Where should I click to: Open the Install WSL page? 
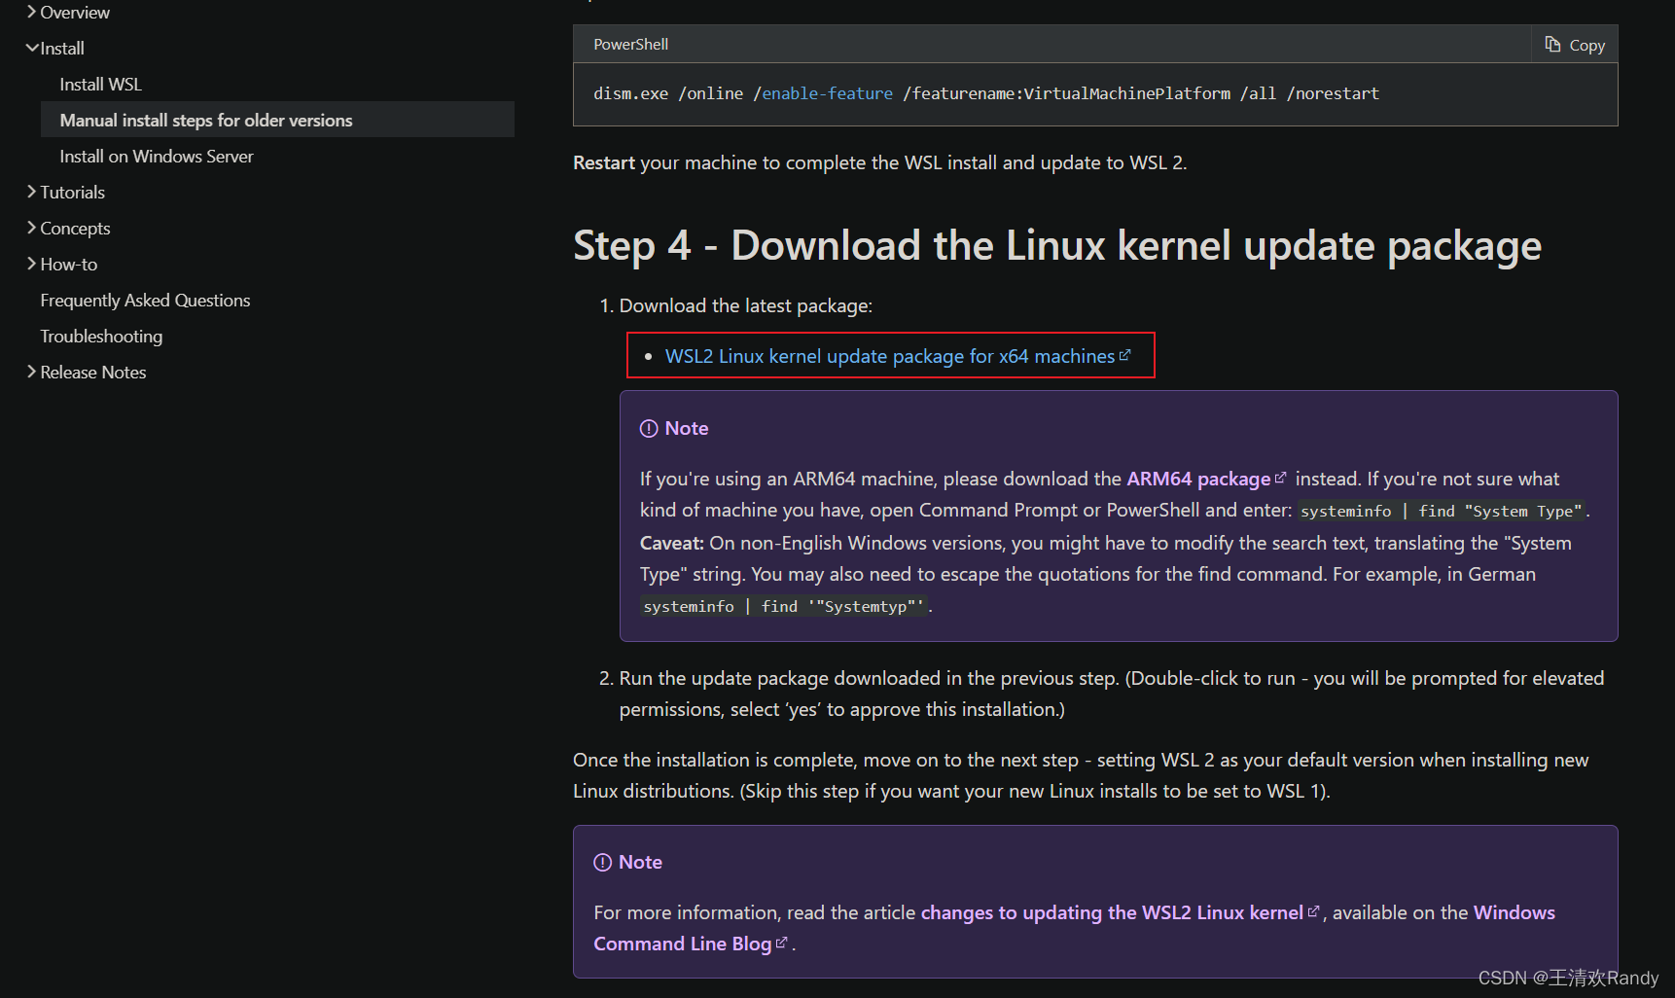[x=100, y=85]
